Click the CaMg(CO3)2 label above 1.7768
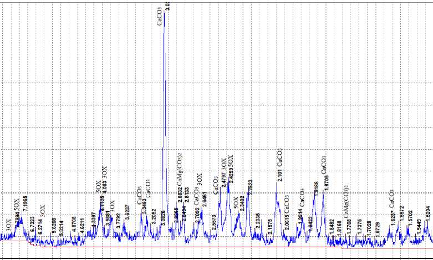 coord(347,201)
